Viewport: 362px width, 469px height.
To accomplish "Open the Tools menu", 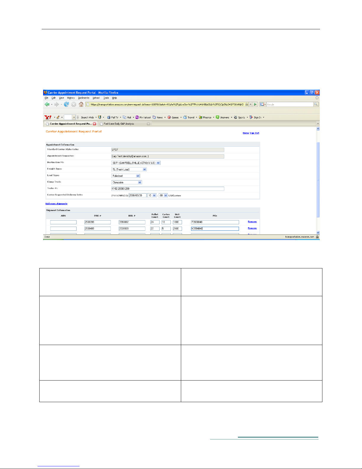I will [106, 98].
